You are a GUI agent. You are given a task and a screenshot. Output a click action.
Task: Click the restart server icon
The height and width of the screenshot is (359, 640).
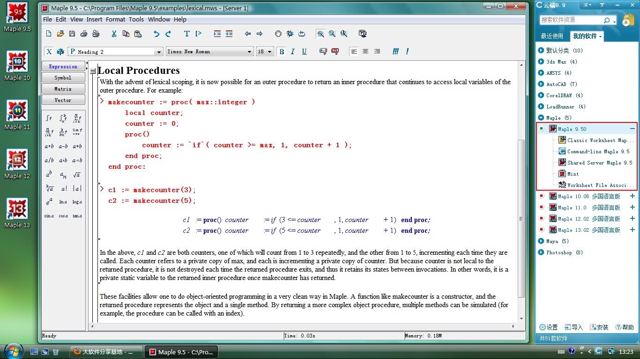(x=302, y=34)
